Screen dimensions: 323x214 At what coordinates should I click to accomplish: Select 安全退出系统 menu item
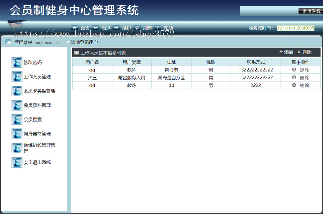(x=37, y=162)
